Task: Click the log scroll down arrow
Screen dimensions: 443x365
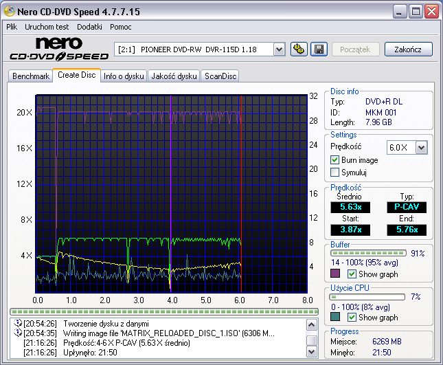Action: [x=311, y=352]
